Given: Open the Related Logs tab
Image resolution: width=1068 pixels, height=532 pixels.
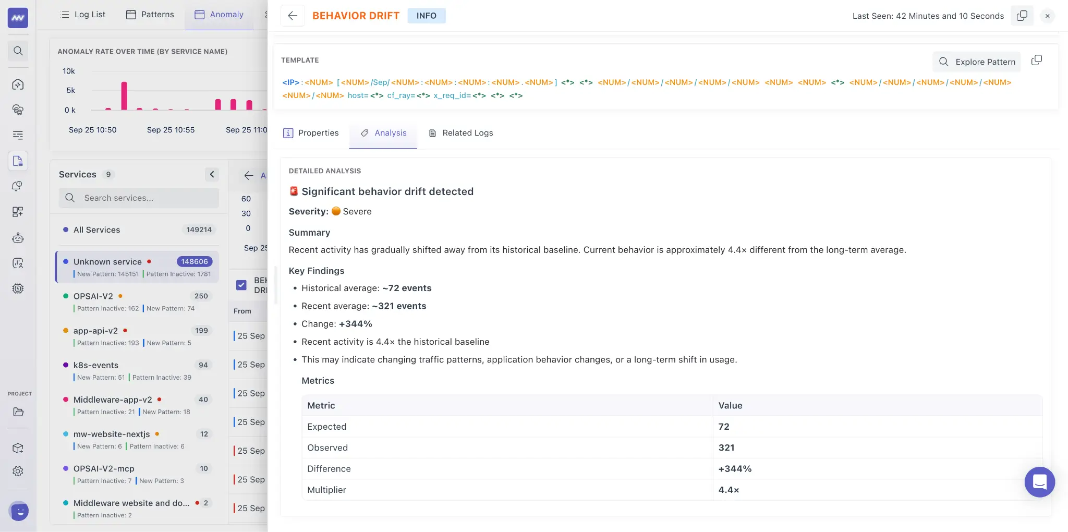Looking at the screenshot, I should pyautogui.click(x=460, y=133).
